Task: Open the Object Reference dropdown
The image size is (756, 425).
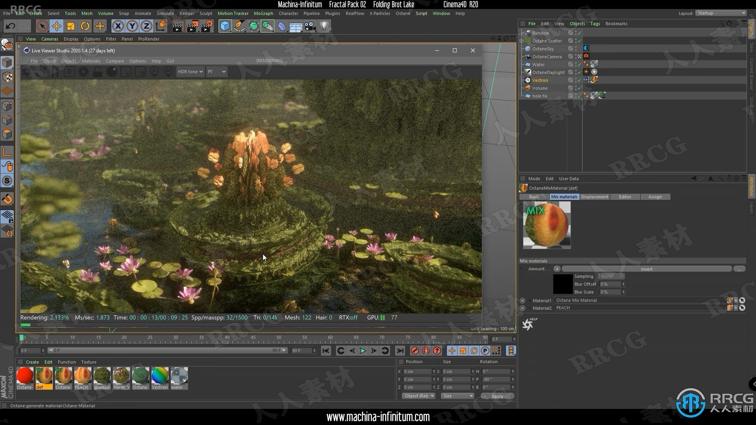Action: (x=417, y=396)
